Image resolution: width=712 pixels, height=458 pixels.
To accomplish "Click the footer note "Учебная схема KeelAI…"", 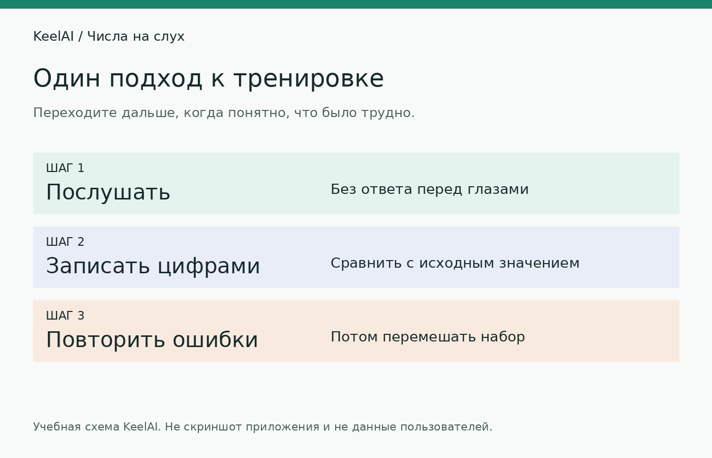I will click(x=263, y=427).
